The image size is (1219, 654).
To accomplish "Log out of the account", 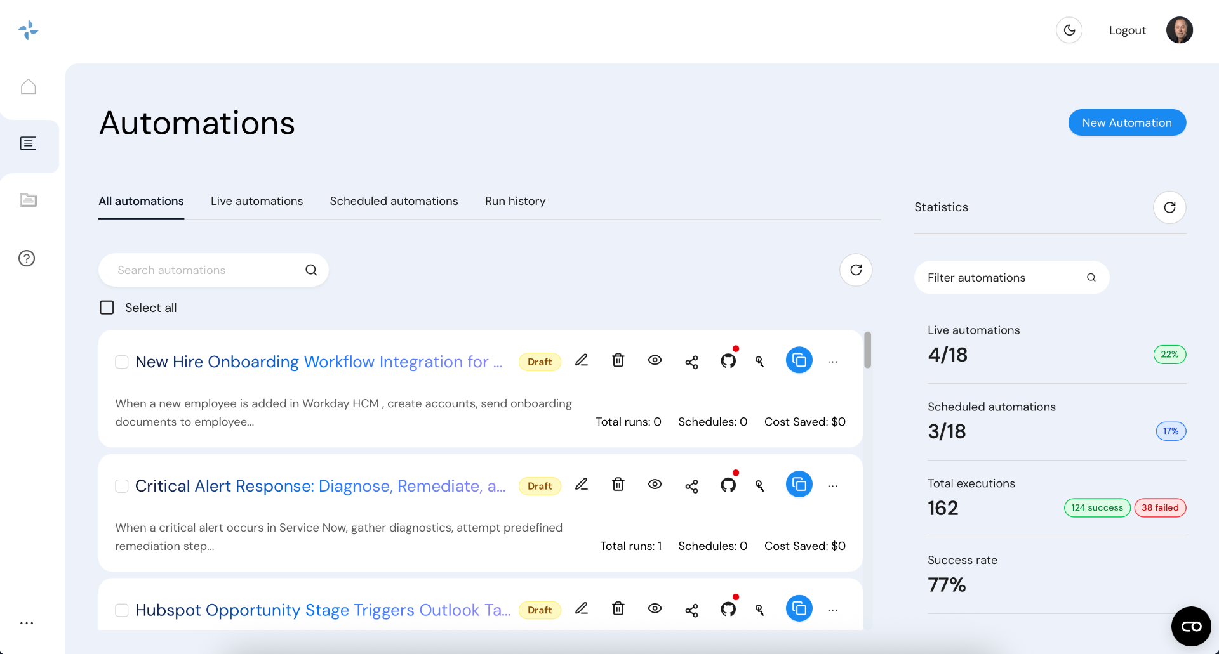I will pos(1127,30).
